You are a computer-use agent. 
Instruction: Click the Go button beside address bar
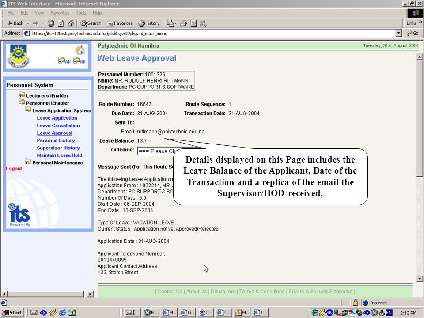coord(413,33)
